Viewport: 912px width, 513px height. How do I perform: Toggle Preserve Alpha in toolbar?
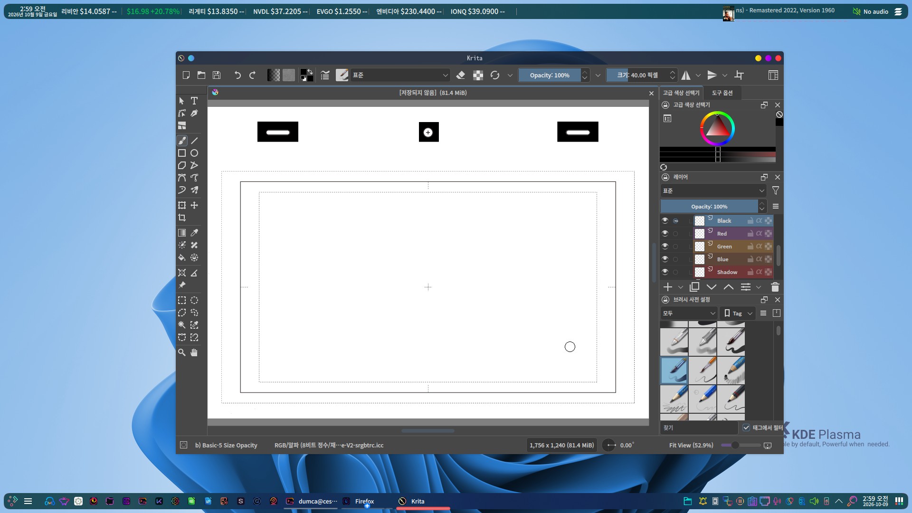click(x=478, y=75)
